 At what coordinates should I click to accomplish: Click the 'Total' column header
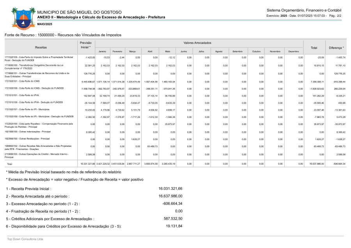tap(314, 47)
